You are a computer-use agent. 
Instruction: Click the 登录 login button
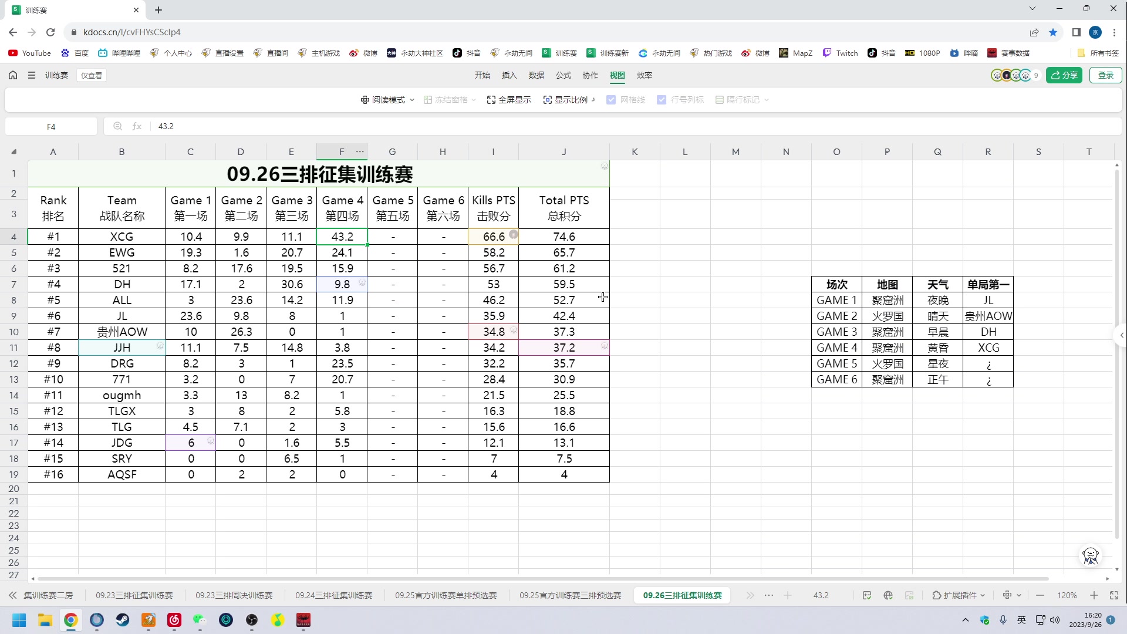pos(1106,75)
